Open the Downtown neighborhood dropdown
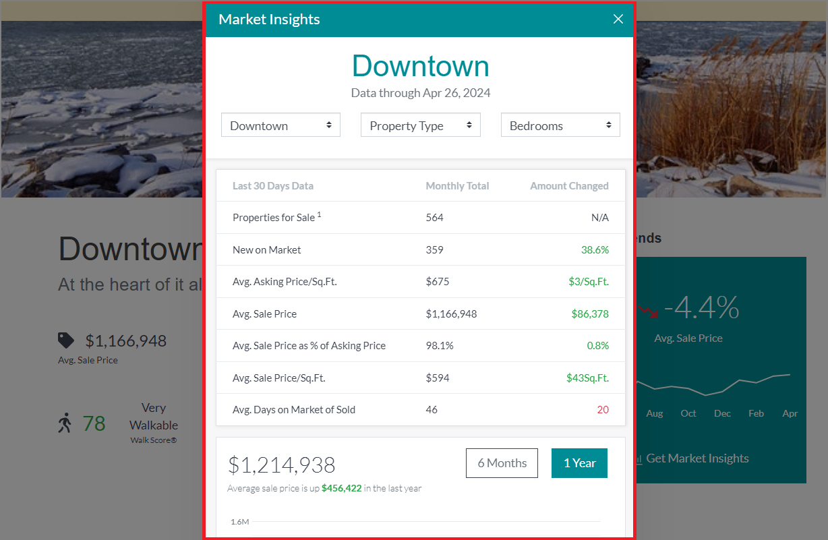Viewport: 828px width, 540px height. tap(280, 125)
